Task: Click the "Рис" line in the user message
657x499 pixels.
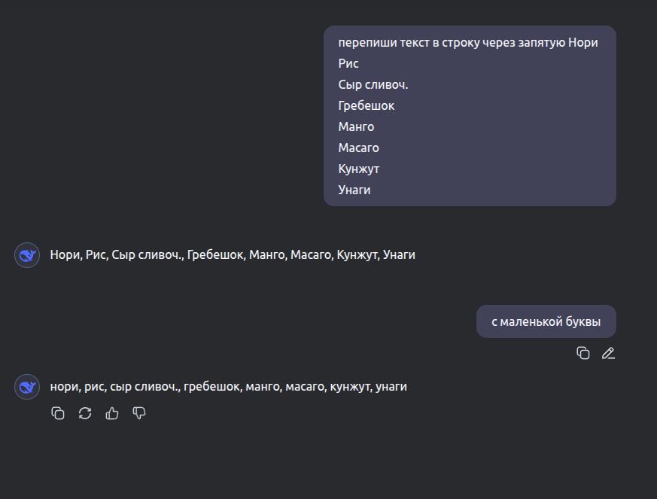Action: 348,64
